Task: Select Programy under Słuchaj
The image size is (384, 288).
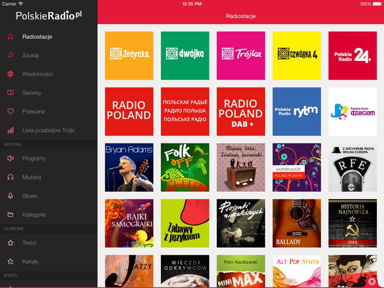Action: 49,158
